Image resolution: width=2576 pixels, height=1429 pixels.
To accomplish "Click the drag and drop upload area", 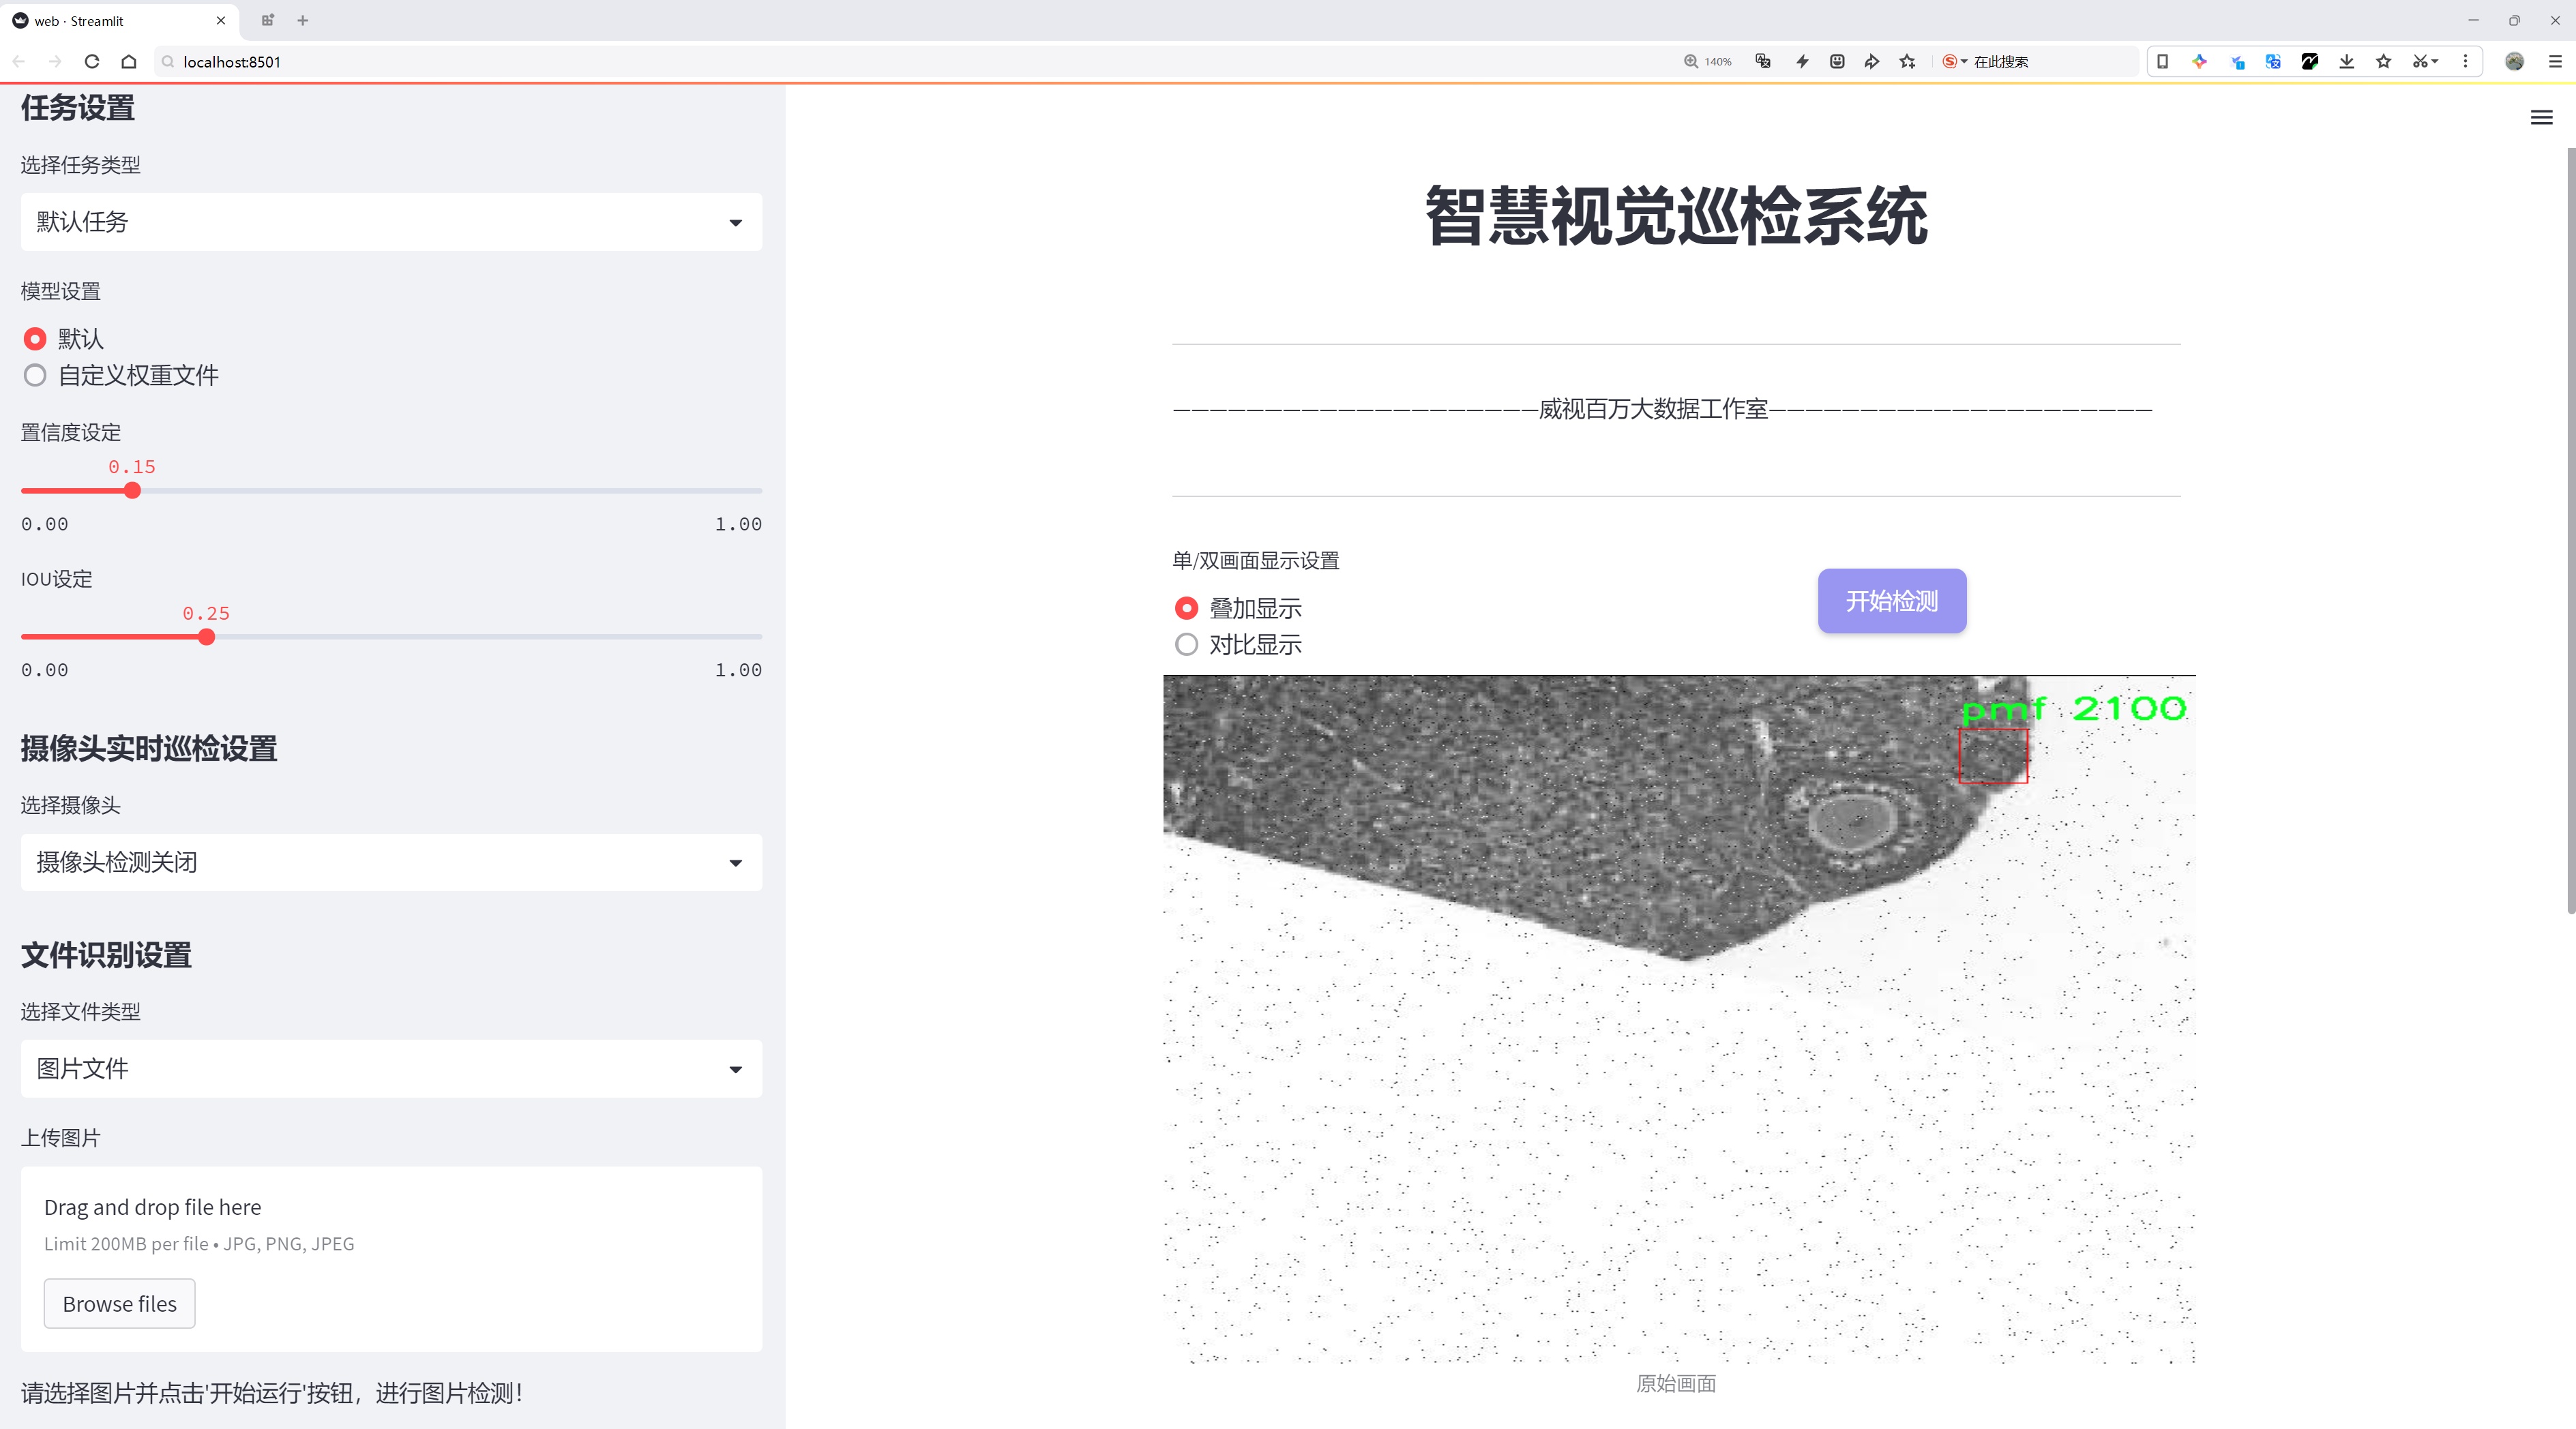I will click(x=391, y=1259).
